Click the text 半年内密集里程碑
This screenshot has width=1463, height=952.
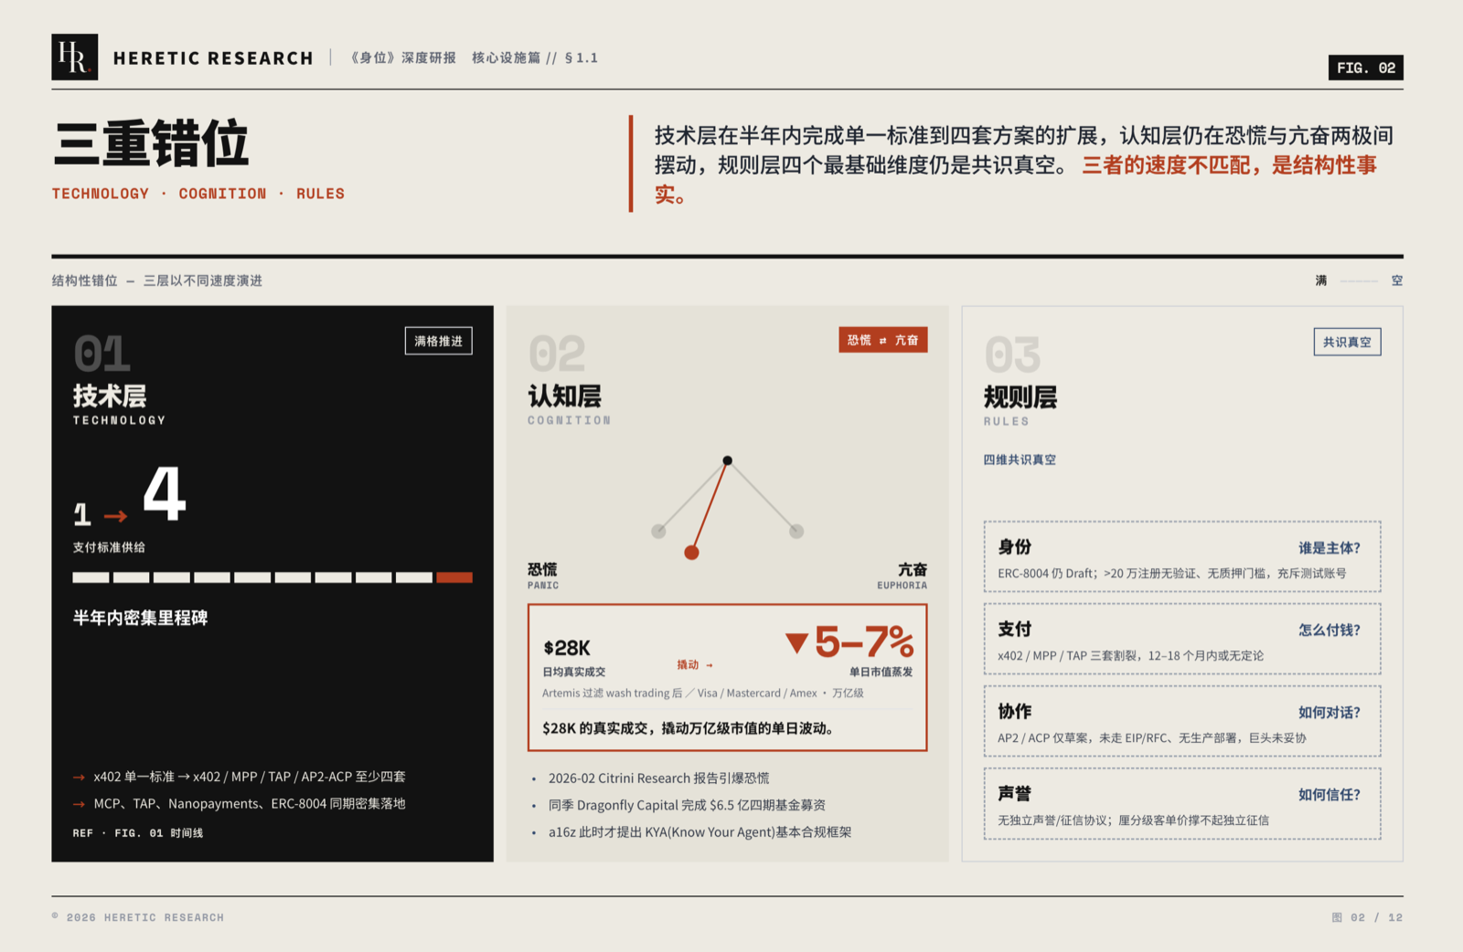pos(140,619)
